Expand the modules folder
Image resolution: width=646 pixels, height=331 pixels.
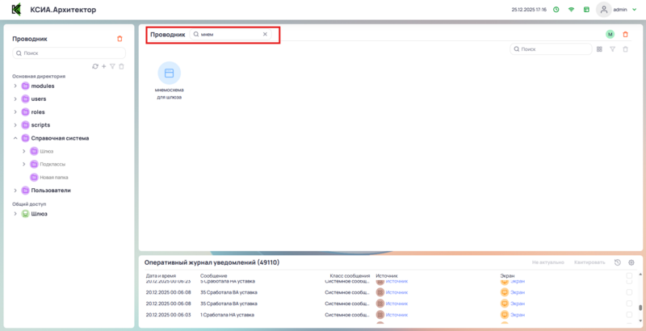[15, 86]
